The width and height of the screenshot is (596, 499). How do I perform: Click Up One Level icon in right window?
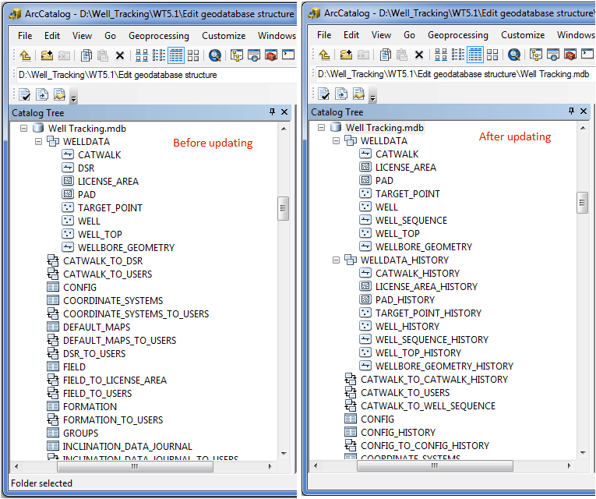point(324,55)
